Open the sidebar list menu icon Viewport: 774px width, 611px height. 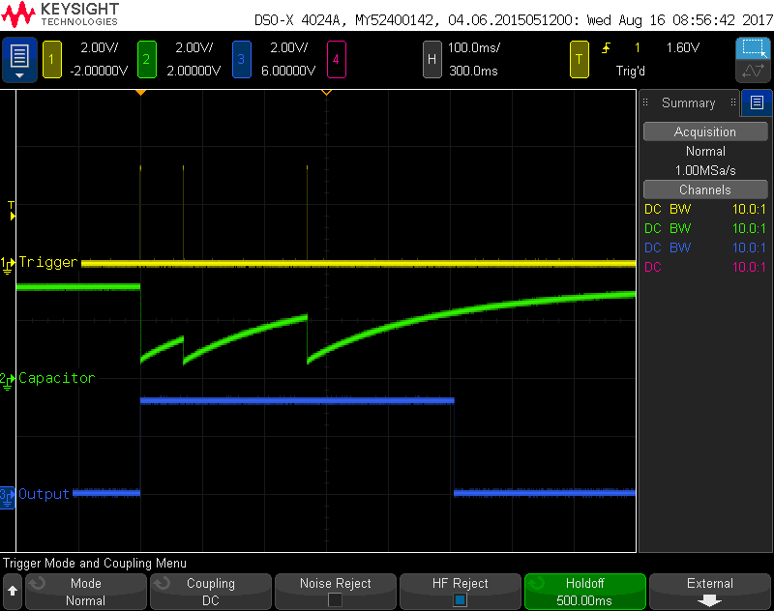pos(757,102)
